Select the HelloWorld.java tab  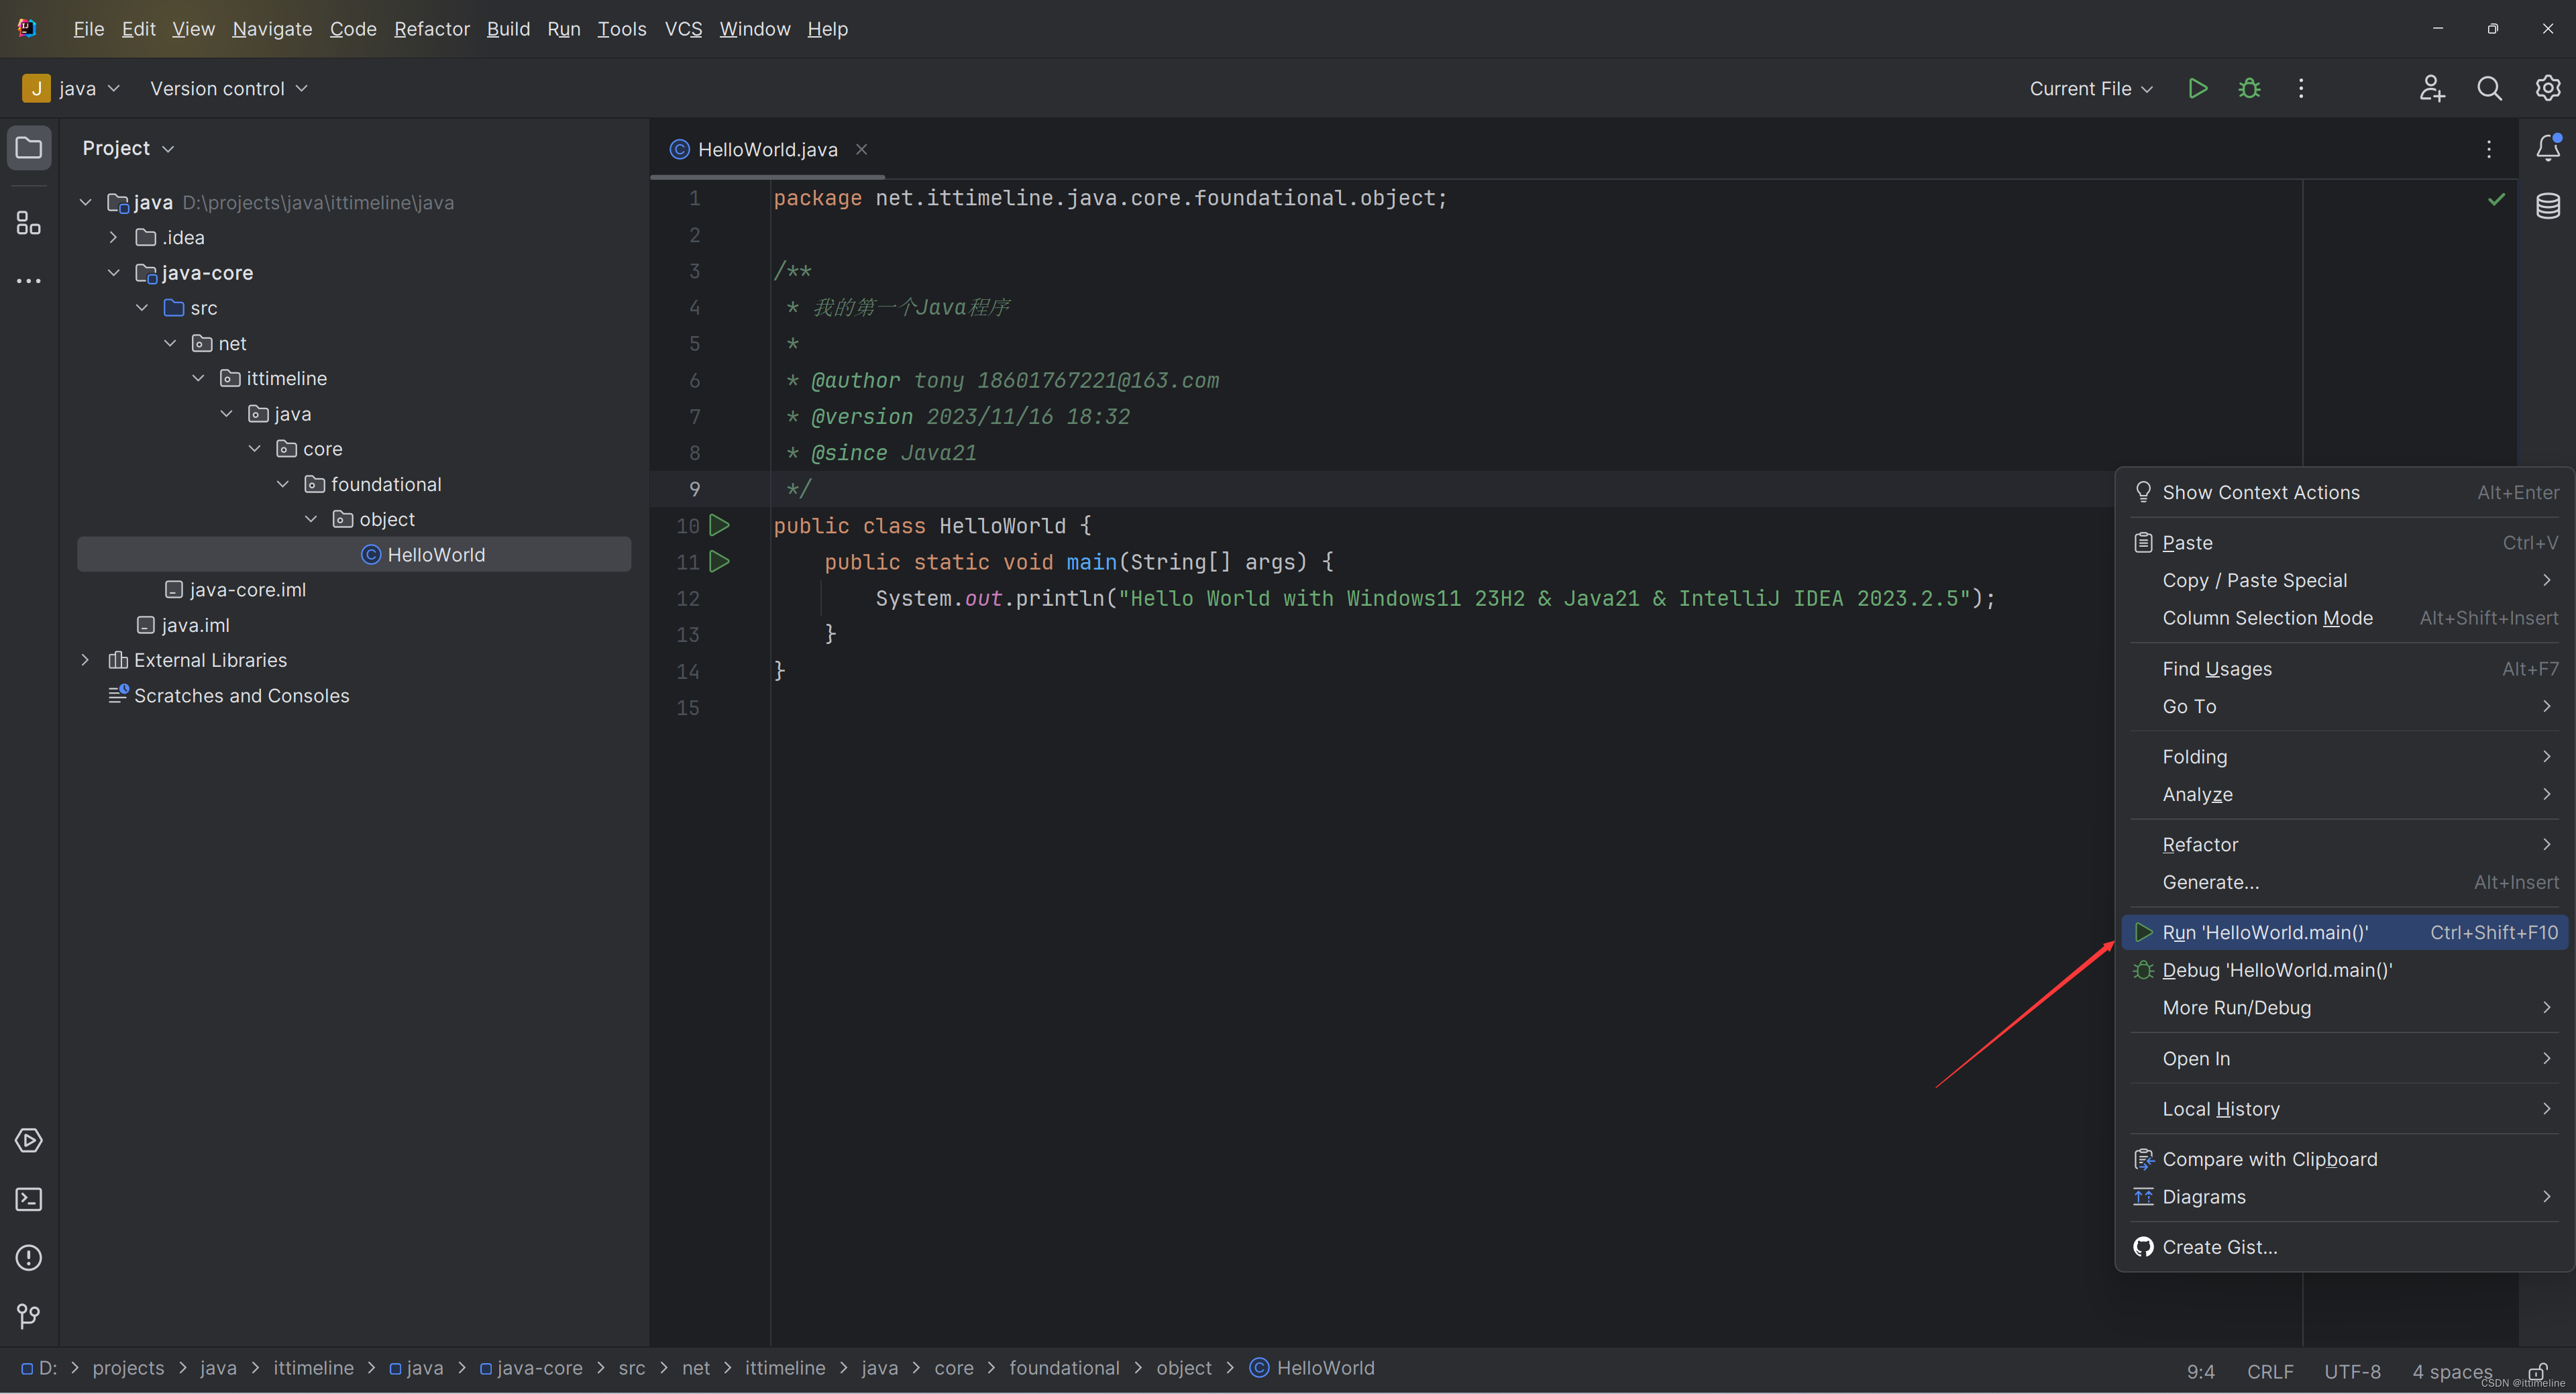[767, 150]
